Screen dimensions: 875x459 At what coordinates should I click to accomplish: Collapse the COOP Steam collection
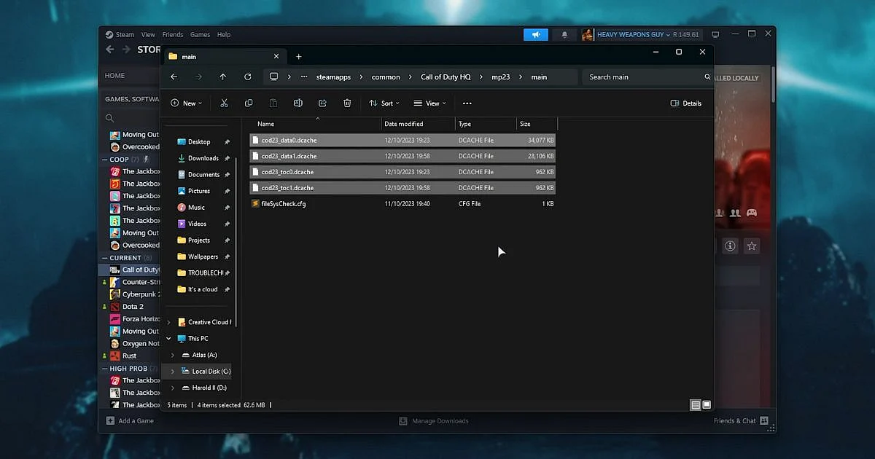(104, 160)
